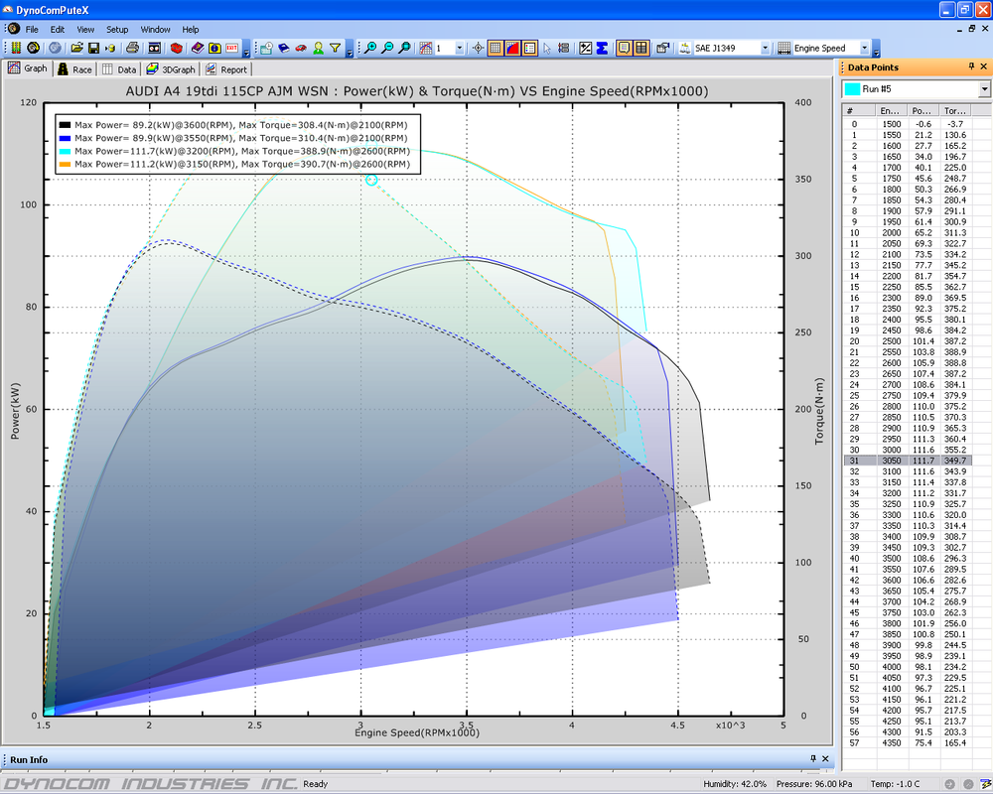Open the purple help book icon
Screen dimensions: 993x794
pyautogui.click(x=198, y=48)
